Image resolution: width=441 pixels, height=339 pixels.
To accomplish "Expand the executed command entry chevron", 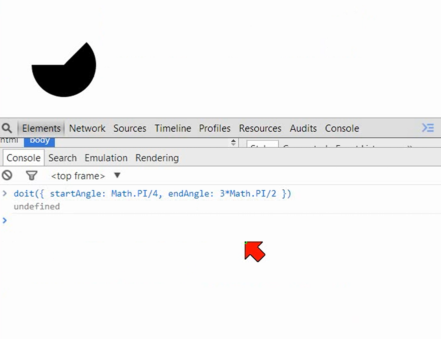I will pyautogui.click(x=4, y=193).
